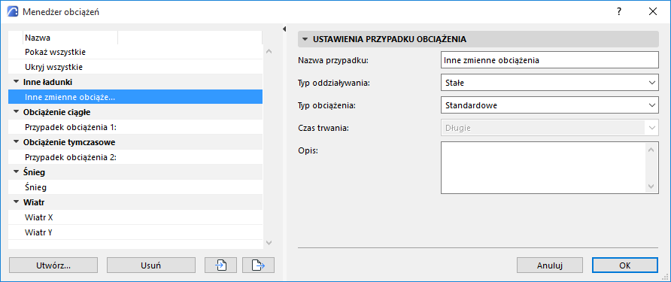This screenshot has height=282, width=671.
Task: Select the Wiatr X item
Action: point(135,217)
